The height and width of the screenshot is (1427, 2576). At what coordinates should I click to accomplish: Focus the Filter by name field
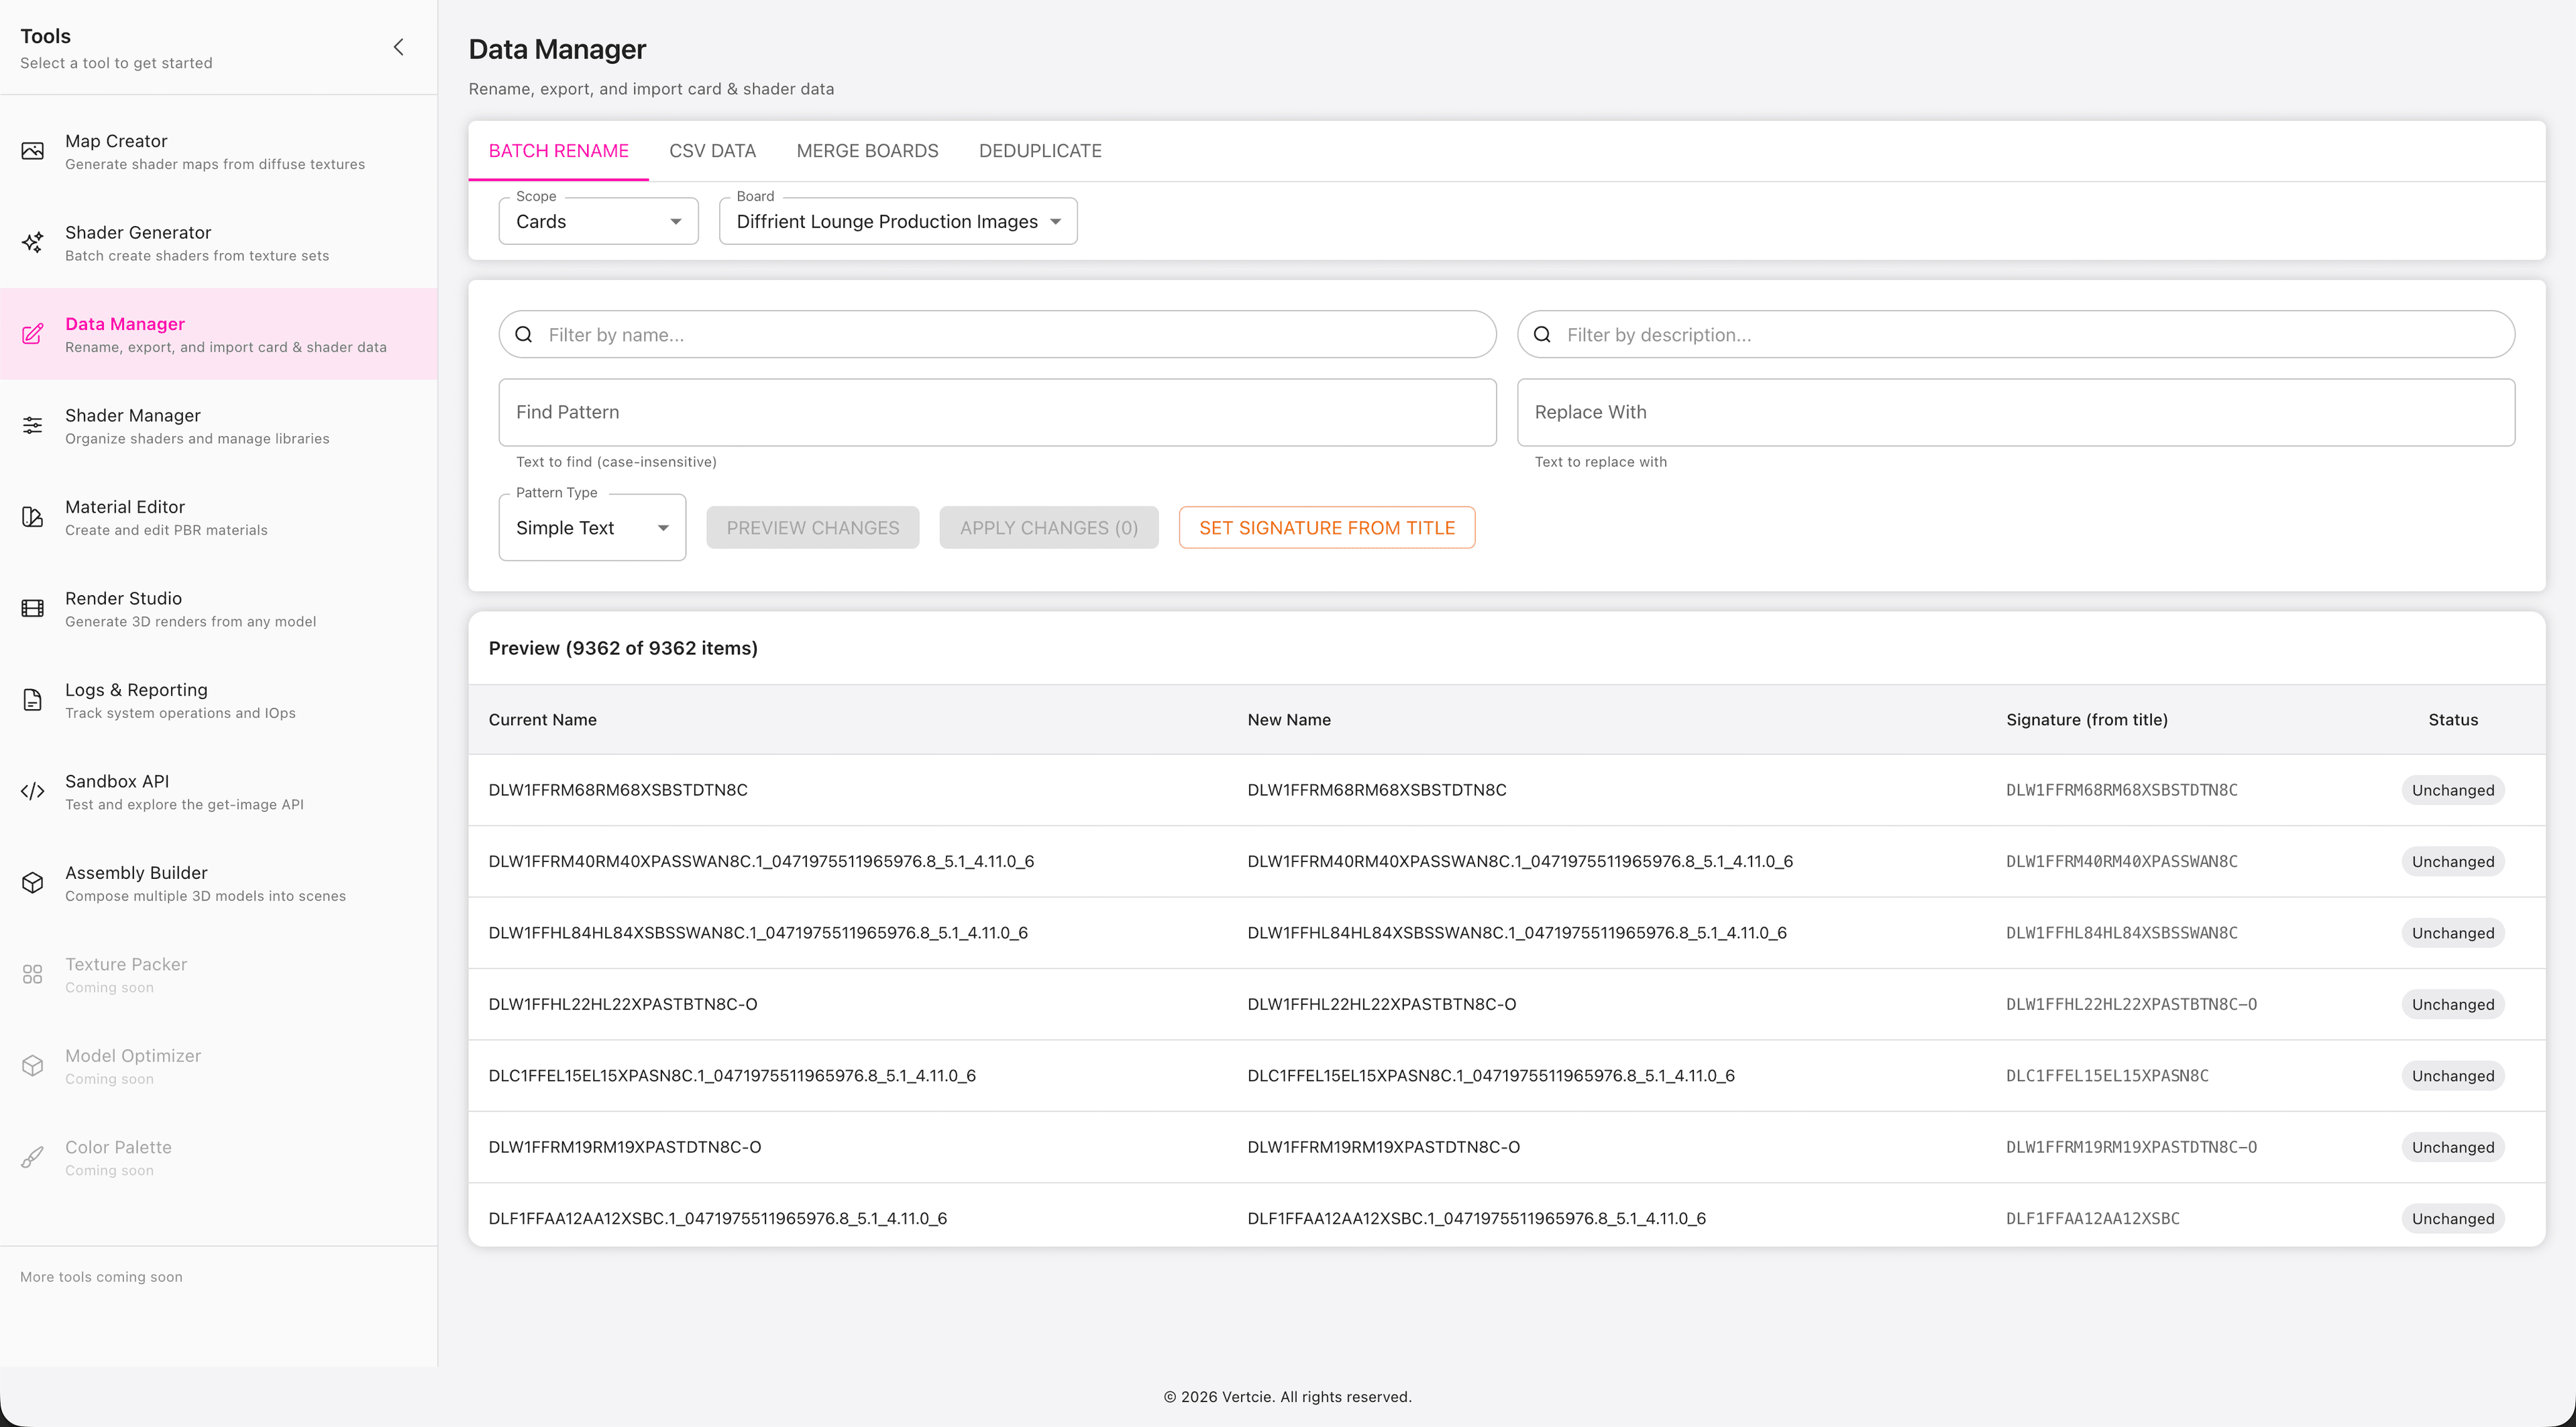[x=997, y=335]
